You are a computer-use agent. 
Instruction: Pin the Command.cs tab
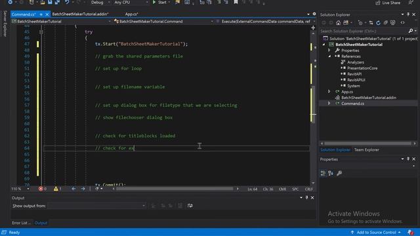41,14
